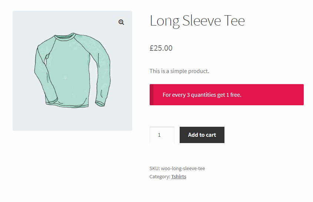Focus the quantity input field
The image size is (313, 202).
coord(162,135)
